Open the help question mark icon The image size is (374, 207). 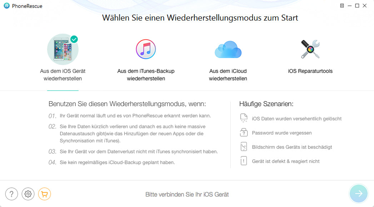tap(12, 194)
